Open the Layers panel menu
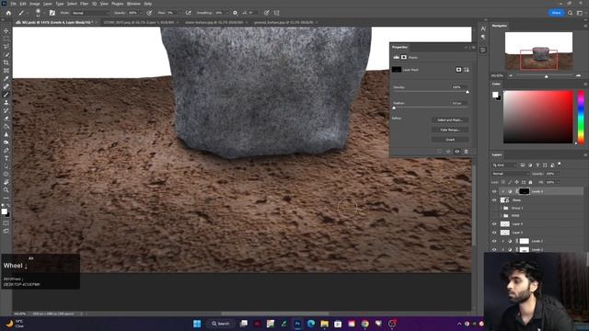Screen dimensions: 589x331 click(x=585, y=154)
